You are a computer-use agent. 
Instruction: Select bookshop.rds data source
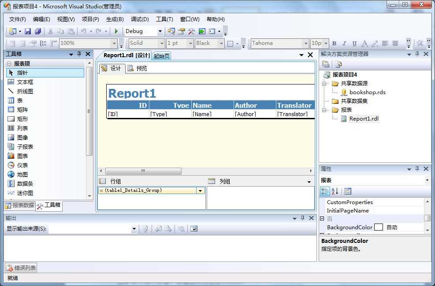(x=367, y=92)
